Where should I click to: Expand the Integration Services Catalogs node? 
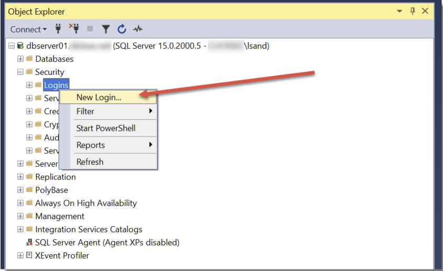point(20,229)
